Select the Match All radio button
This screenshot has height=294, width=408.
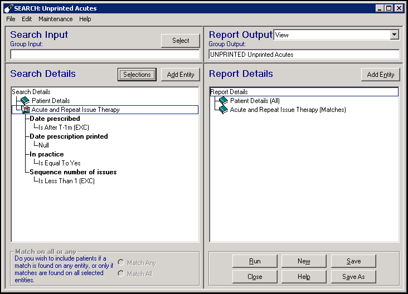120,274
